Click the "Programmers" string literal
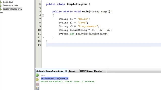Viewport: 161px width, 90px height. 88,26
